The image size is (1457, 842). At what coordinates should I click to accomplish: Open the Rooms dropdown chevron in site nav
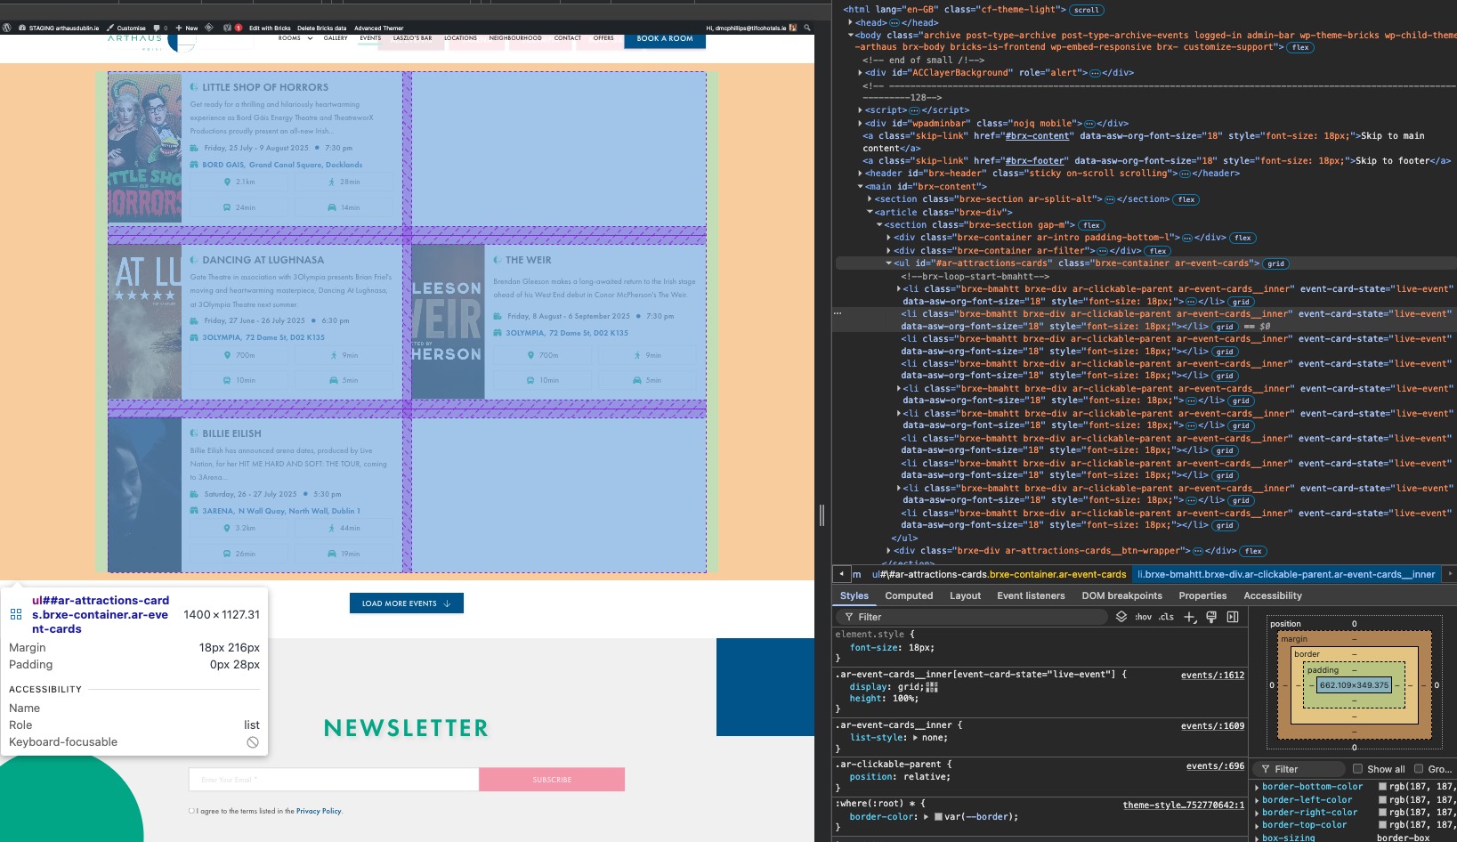[310, 38]
